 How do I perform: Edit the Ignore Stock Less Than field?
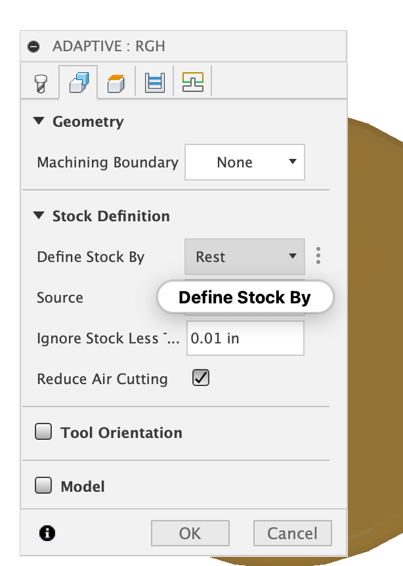click(x=245, y=338)
